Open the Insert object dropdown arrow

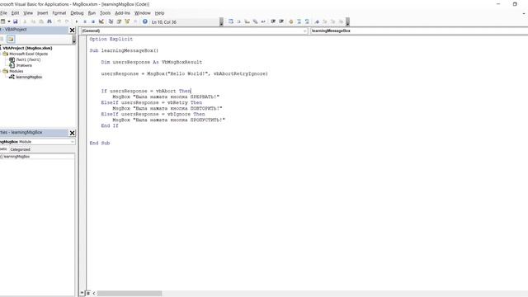click(x=9, y=21)
